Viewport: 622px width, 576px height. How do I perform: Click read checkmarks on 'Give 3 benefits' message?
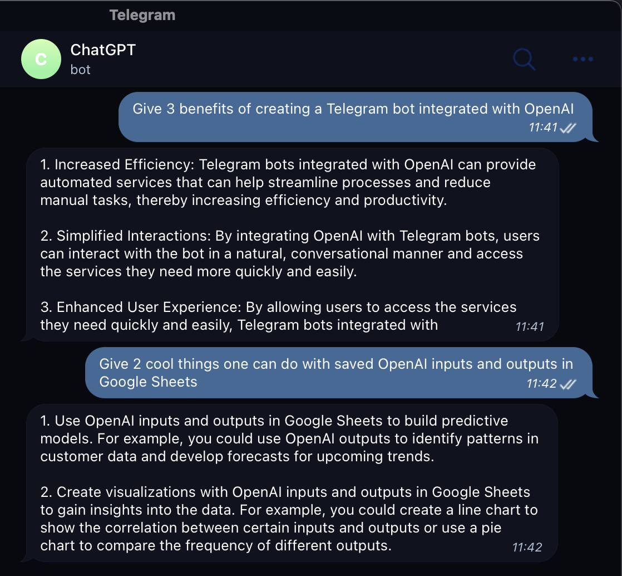568,128
